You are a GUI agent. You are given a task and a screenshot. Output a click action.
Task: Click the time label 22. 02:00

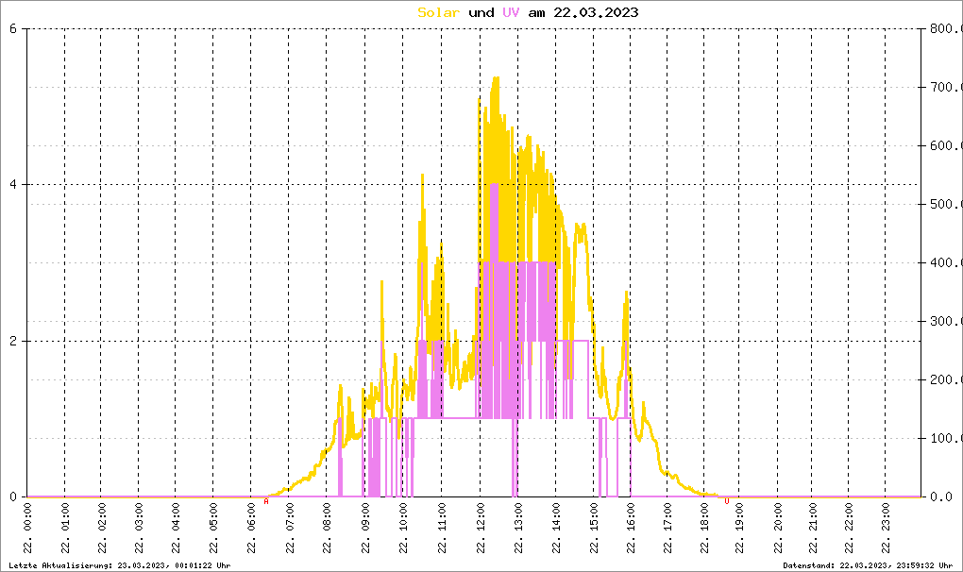coord(101,528)
